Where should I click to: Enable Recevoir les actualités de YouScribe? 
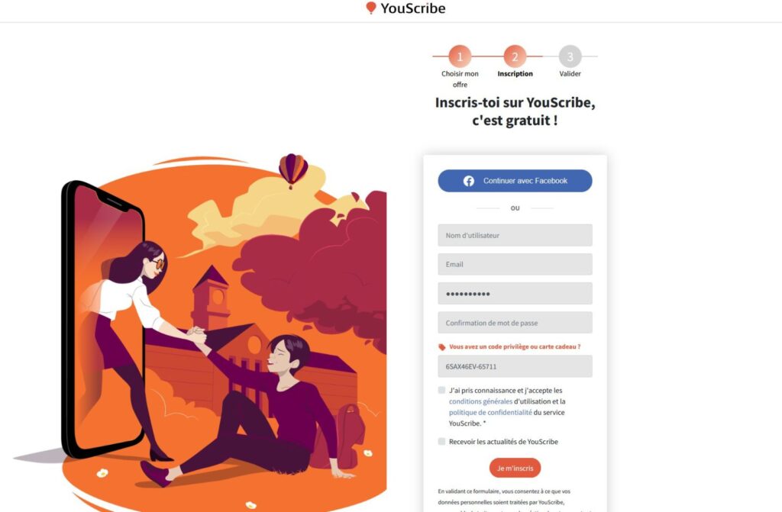pyautogui.click(x=441, y=441)
